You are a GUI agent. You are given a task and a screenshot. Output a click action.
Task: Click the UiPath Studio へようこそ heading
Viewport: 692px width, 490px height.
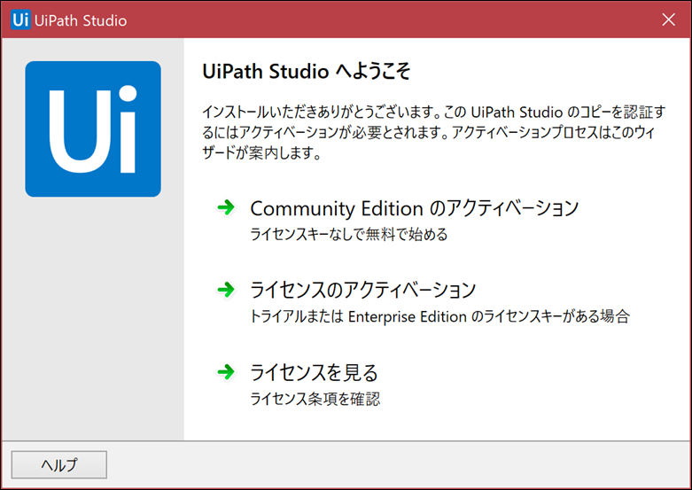[307, 71]
